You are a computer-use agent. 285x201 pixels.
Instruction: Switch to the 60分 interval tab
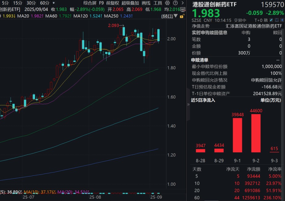[45, 3]
